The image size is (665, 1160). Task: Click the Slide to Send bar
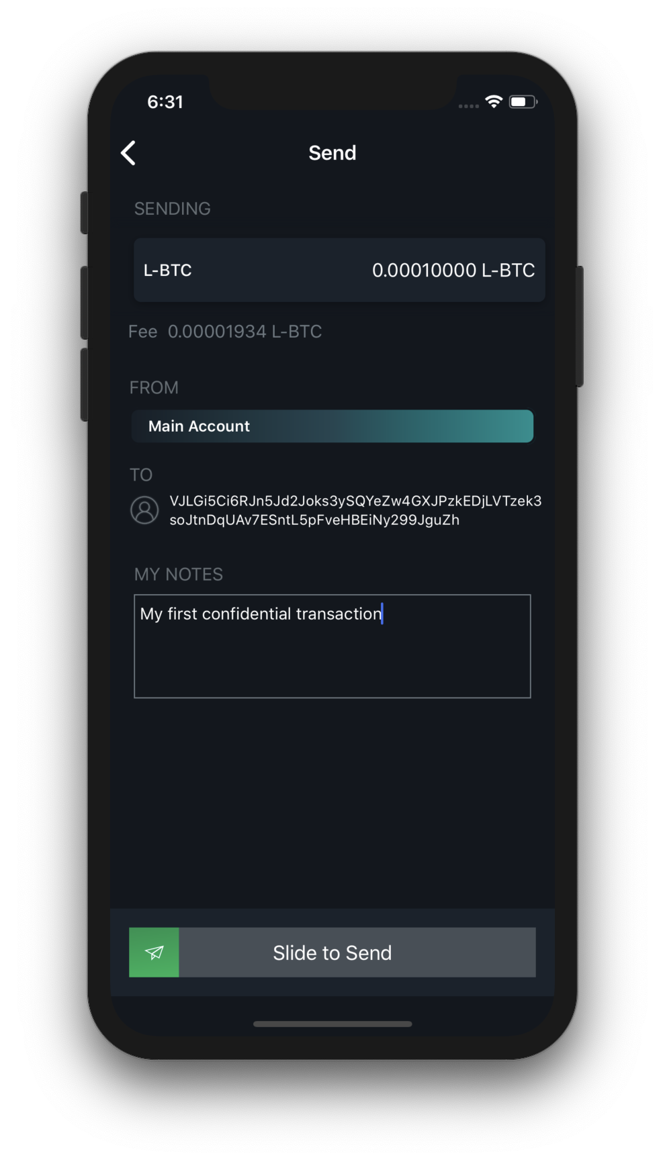332,952
